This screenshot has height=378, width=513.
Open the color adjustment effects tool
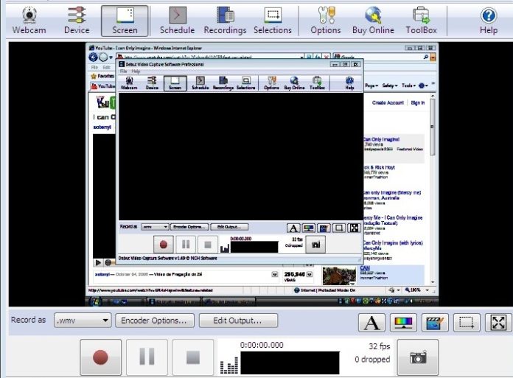coord(403,323)
